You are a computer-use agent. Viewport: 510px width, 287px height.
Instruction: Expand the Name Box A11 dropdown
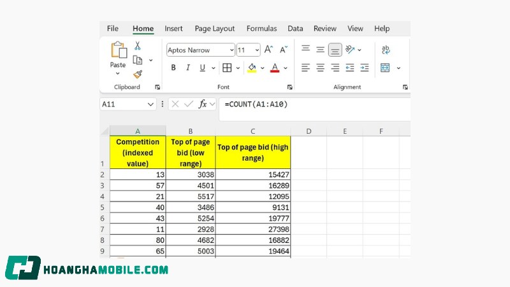pyautogui.click(x=151, y=104)
